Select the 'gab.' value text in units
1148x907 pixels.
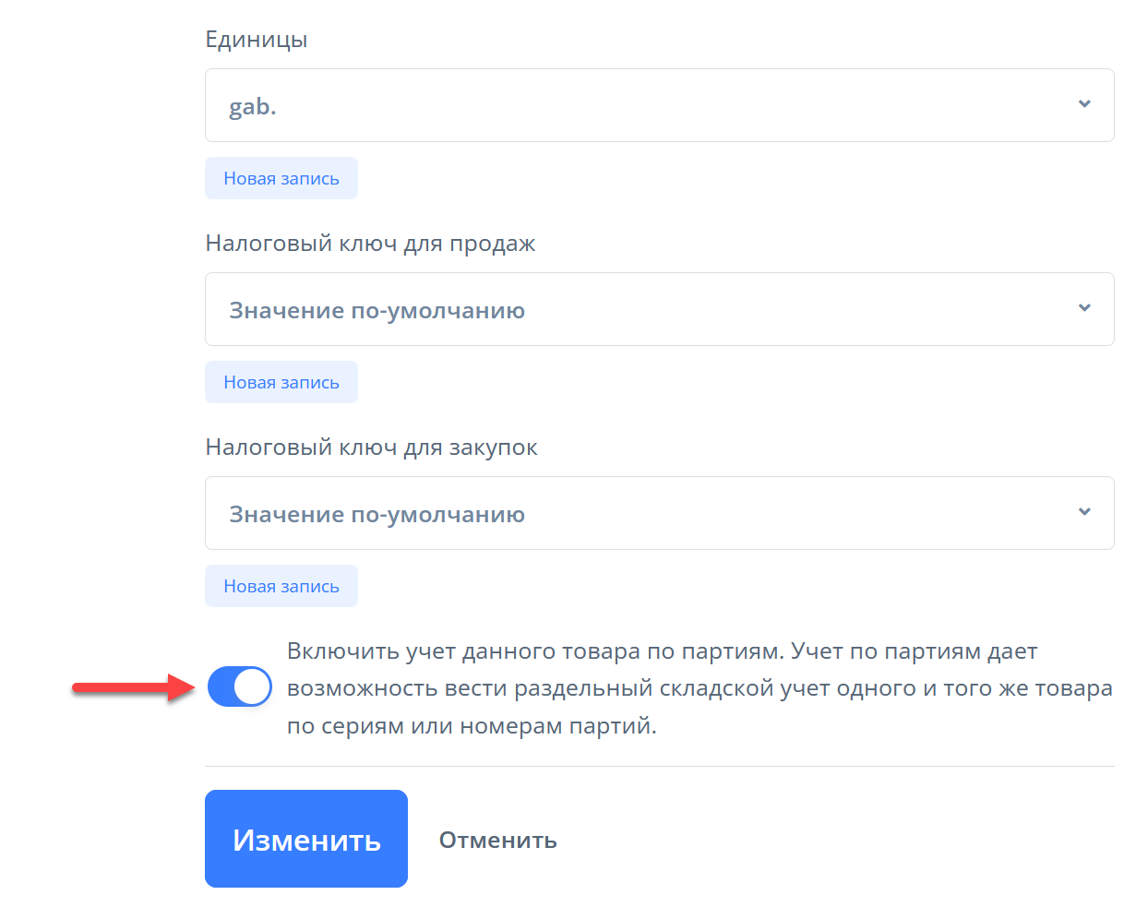pos(253,107)
